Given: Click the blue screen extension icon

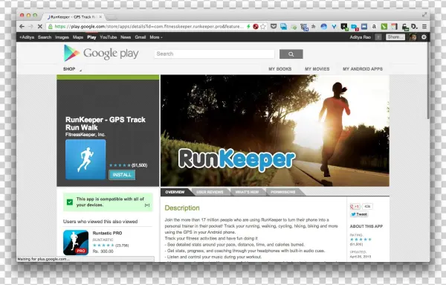Looking at the screenshot, I should pyautogui.click(x=364, y=27).
